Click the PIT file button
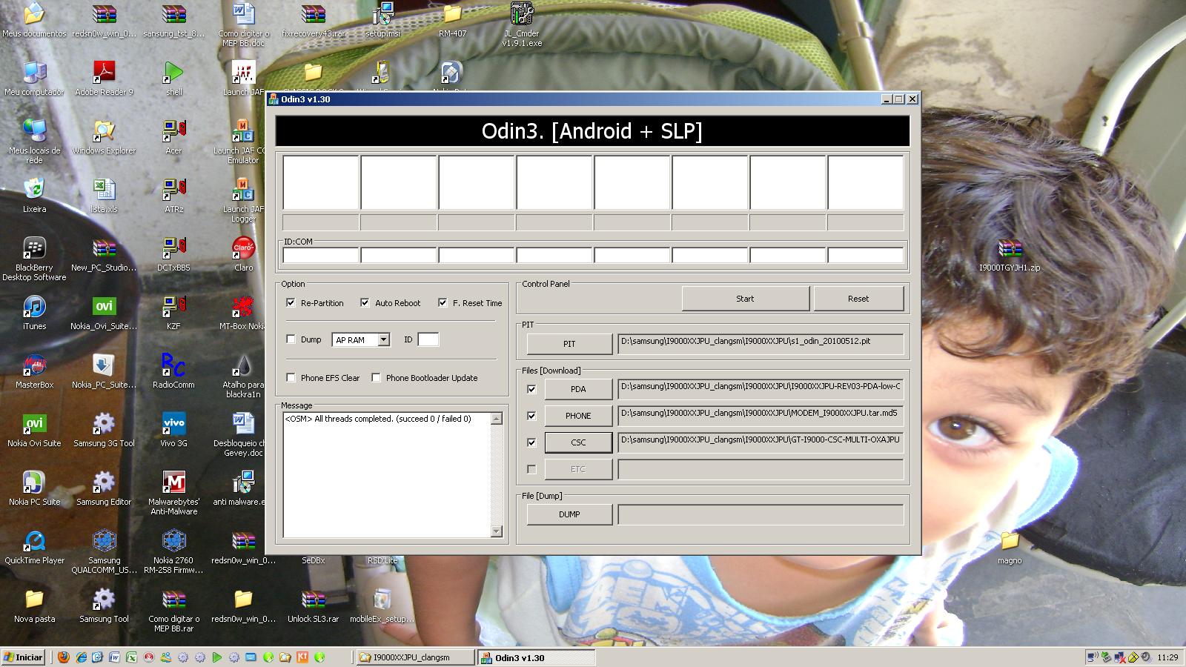 [569, 344]
